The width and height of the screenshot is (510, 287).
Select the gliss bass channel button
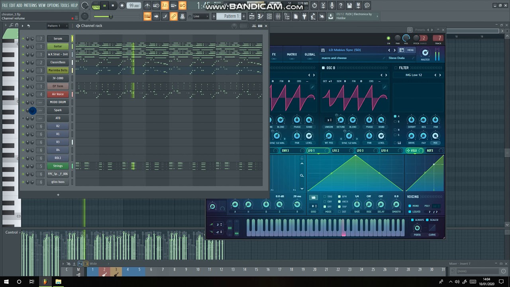[58, 182]
